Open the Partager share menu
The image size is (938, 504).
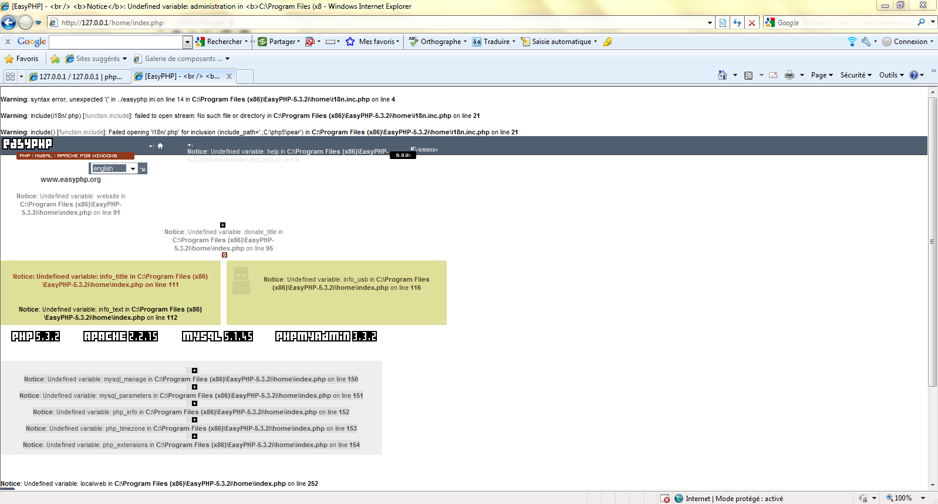click(x=279, y=42)
